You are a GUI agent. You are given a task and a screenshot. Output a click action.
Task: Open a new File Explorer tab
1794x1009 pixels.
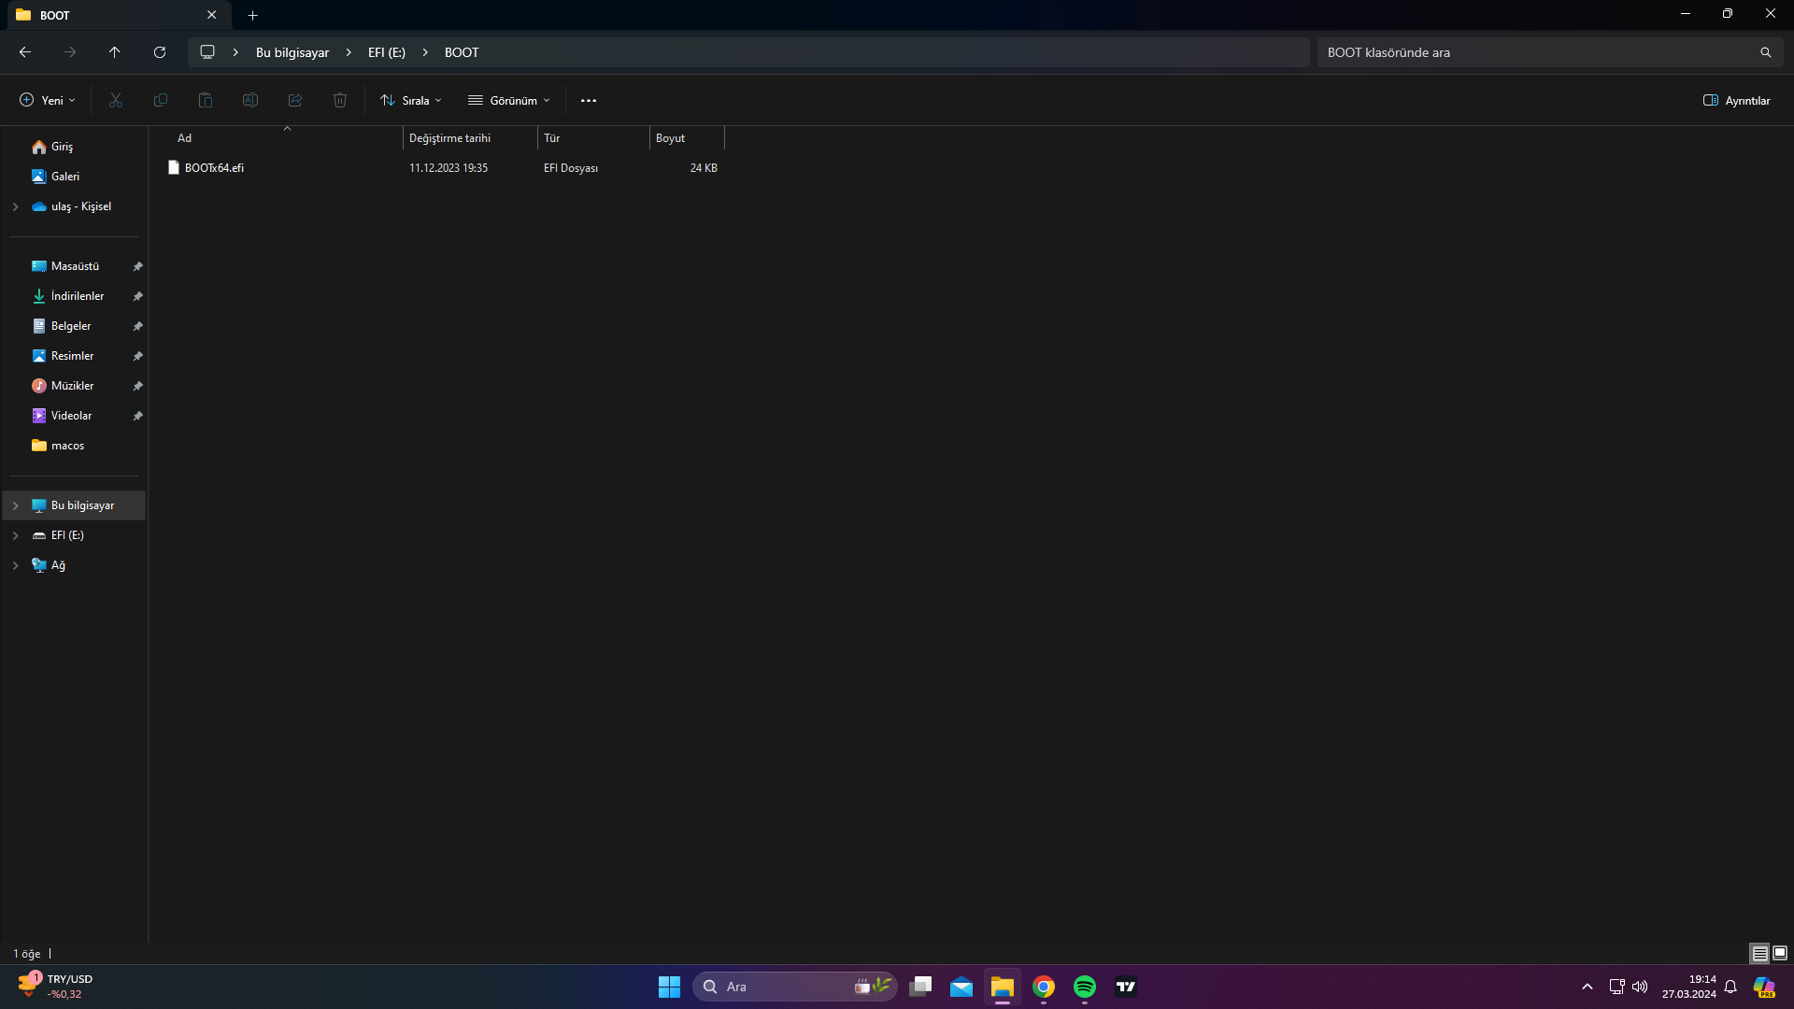click(x=252, y=15)
